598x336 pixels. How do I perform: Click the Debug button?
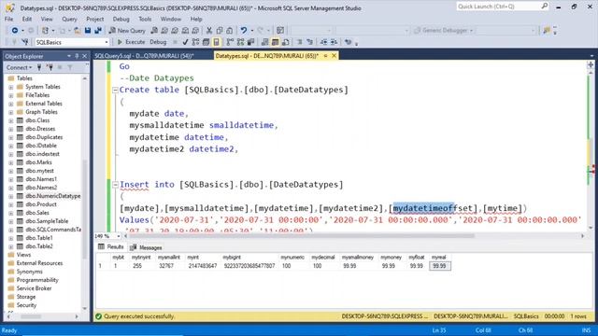coord(158,42)
